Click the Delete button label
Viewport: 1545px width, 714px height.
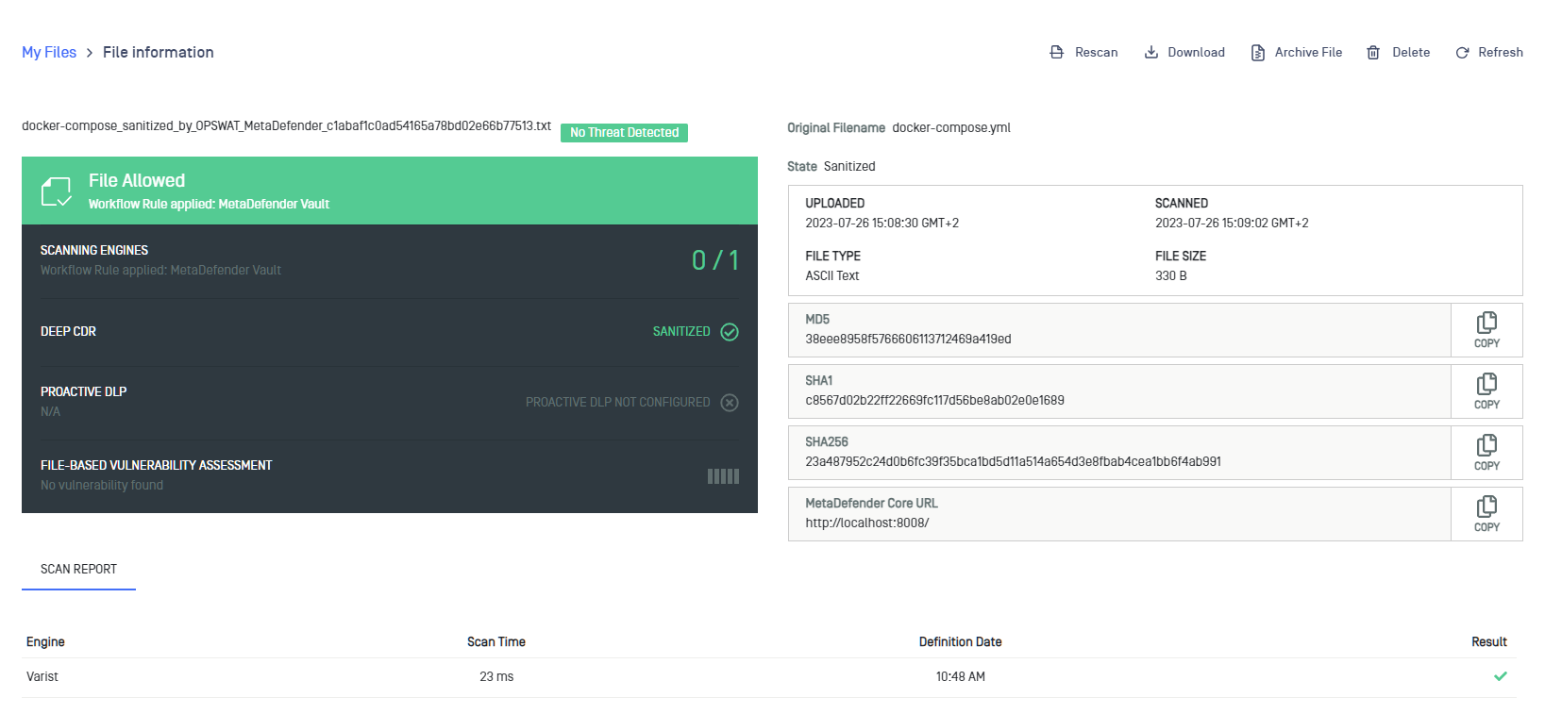click(1411, 53)
